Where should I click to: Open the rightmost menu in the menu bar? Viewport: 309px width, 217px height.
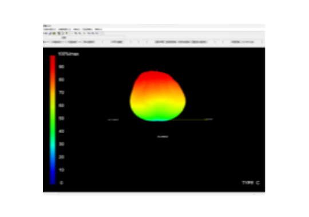point(98,29)
